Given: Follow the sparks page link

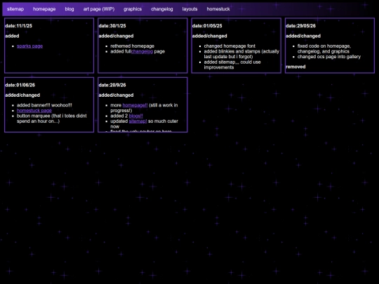Looking at the screenshot, I should [29, 46].
